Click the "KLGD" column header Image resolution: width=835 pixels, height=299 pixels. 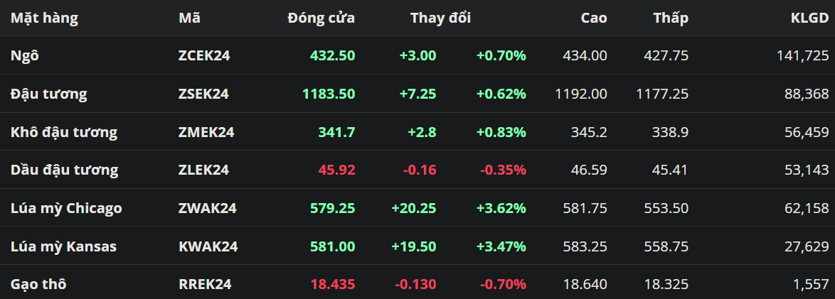tap(809, 18)
